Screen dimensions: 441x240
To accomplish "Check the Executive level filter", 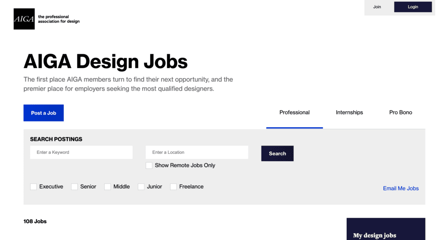I will pyautogui.click(x=34, y=187).
